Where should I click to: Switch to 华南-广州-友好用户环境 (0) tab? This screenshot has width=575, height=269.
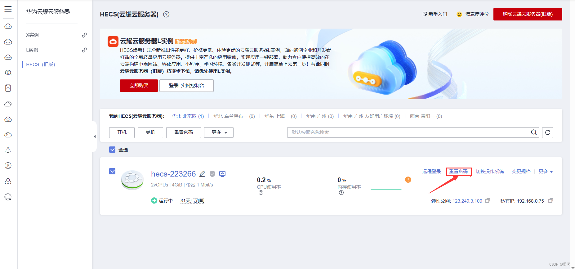point(372,116)
